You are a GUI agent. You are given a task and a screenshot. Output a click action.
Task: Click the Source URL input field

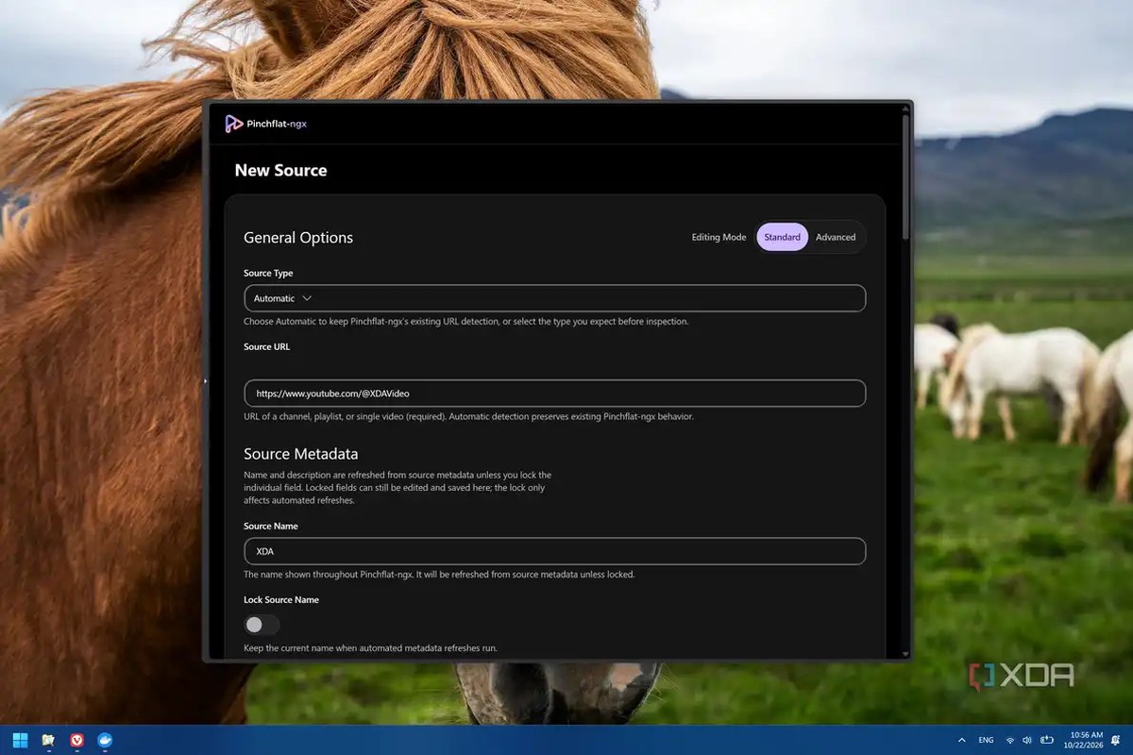pos(554,393)
